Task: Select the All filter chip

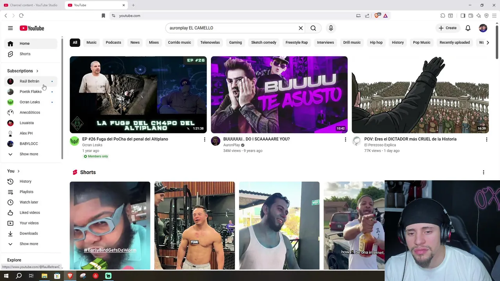Action: tap(75, 43)
